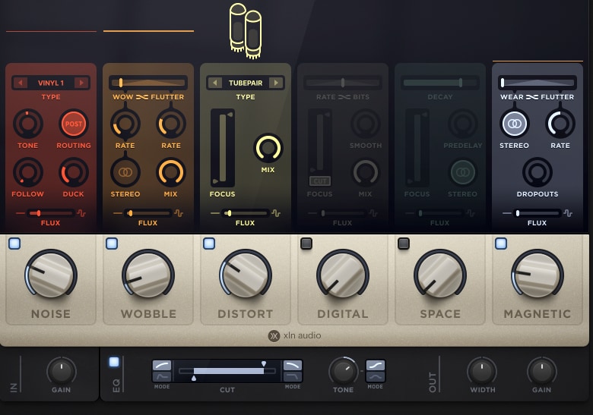The image size is (593, 415).
Task: Disable the Wobble module power toggle
Action: (112, 244)
